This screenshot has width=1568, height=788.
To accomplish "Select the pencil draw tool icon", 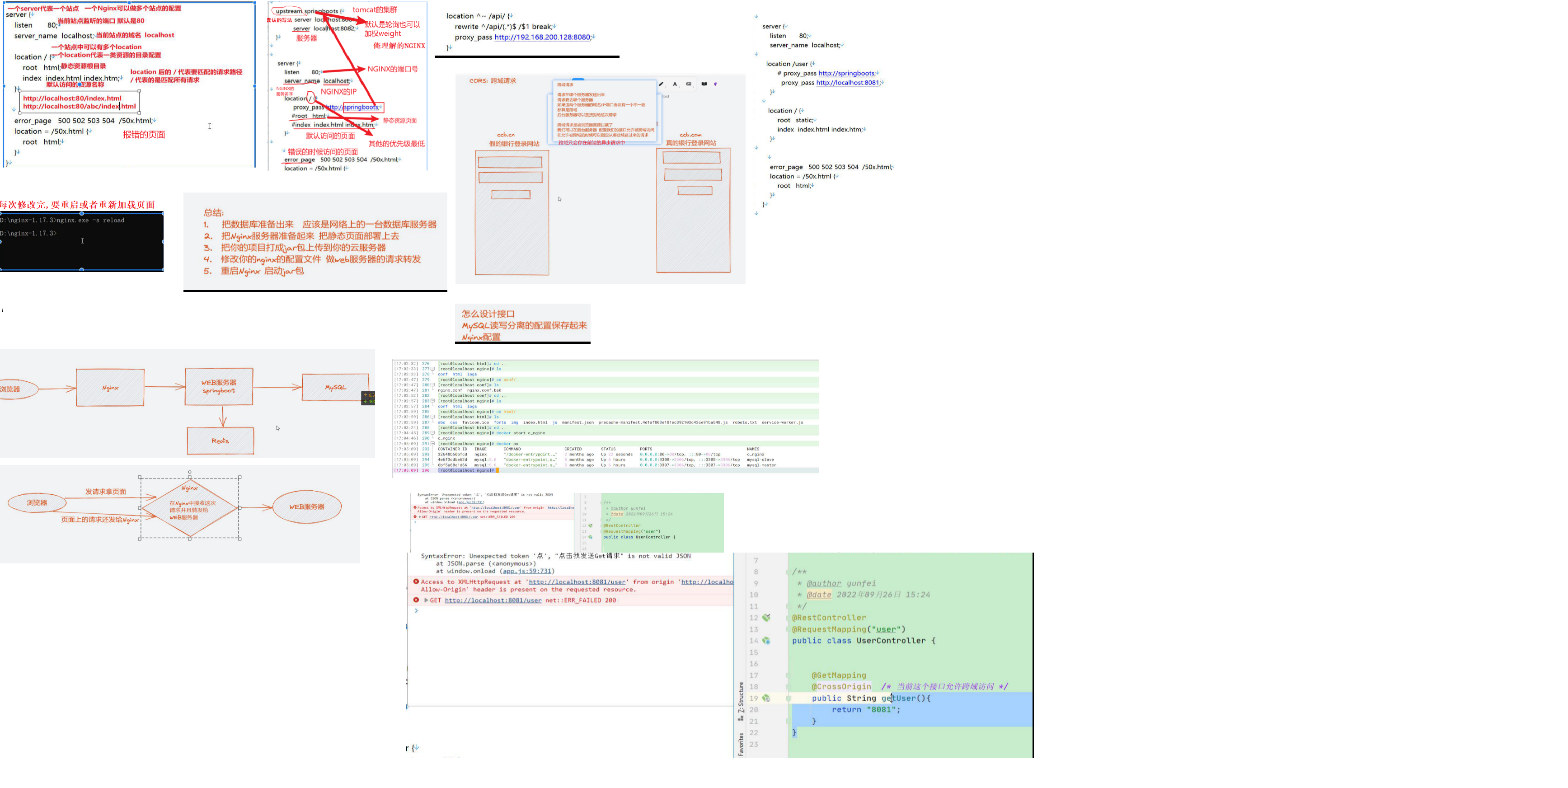I will 661,84.
